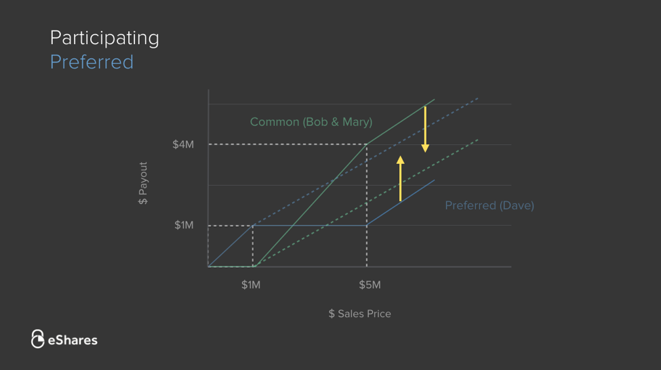Select the blue "Preferred" subtitle text
The image size is (661, 370).
(x=92, y=62)
